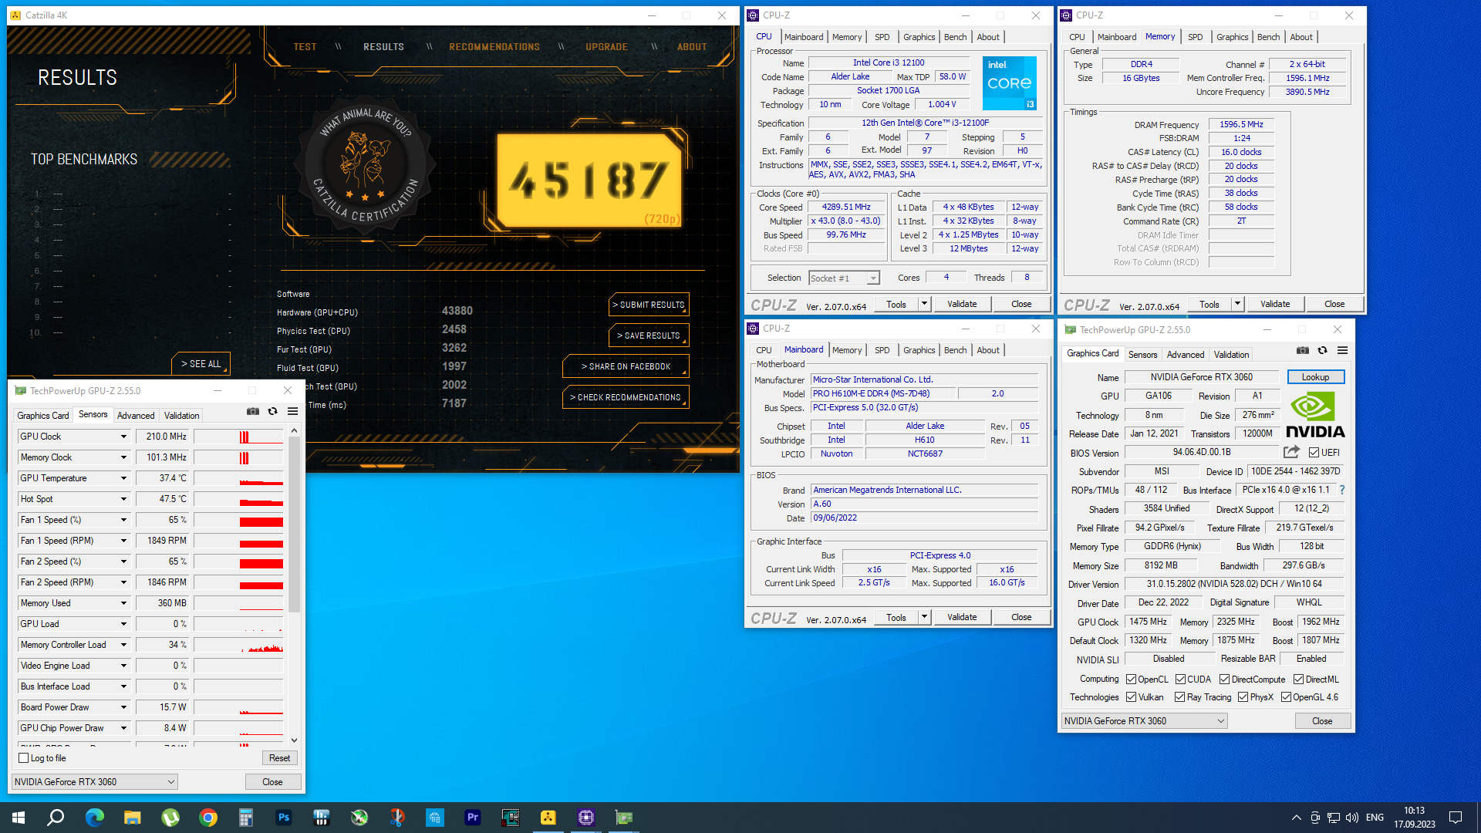Open Tools dropdown arrow in CPU-Z Memory window
The image size is (1481, 833).
click(1237, 304)
